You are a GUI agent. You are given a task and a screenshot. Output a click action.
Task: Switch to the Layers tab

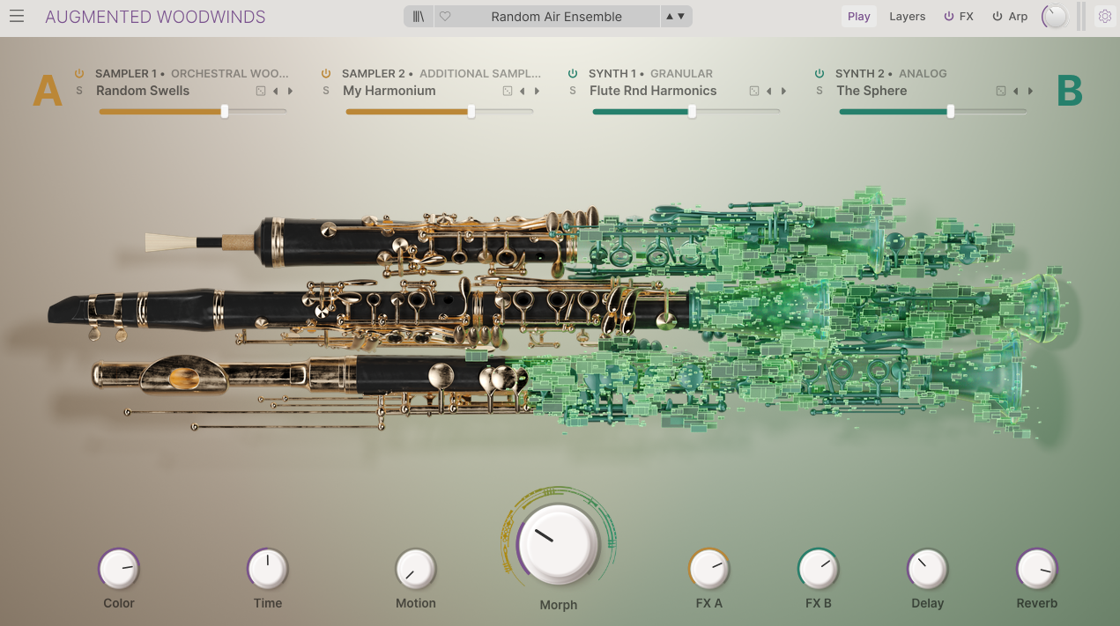pyautogui.click(x=907, y=17)
